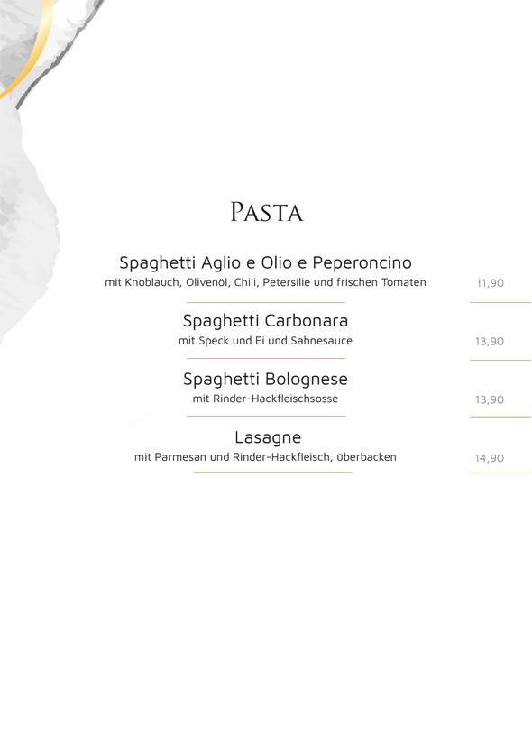Click the gold divider beneath Lasagne
Screen dimensions: 532x753
(272, 473)
